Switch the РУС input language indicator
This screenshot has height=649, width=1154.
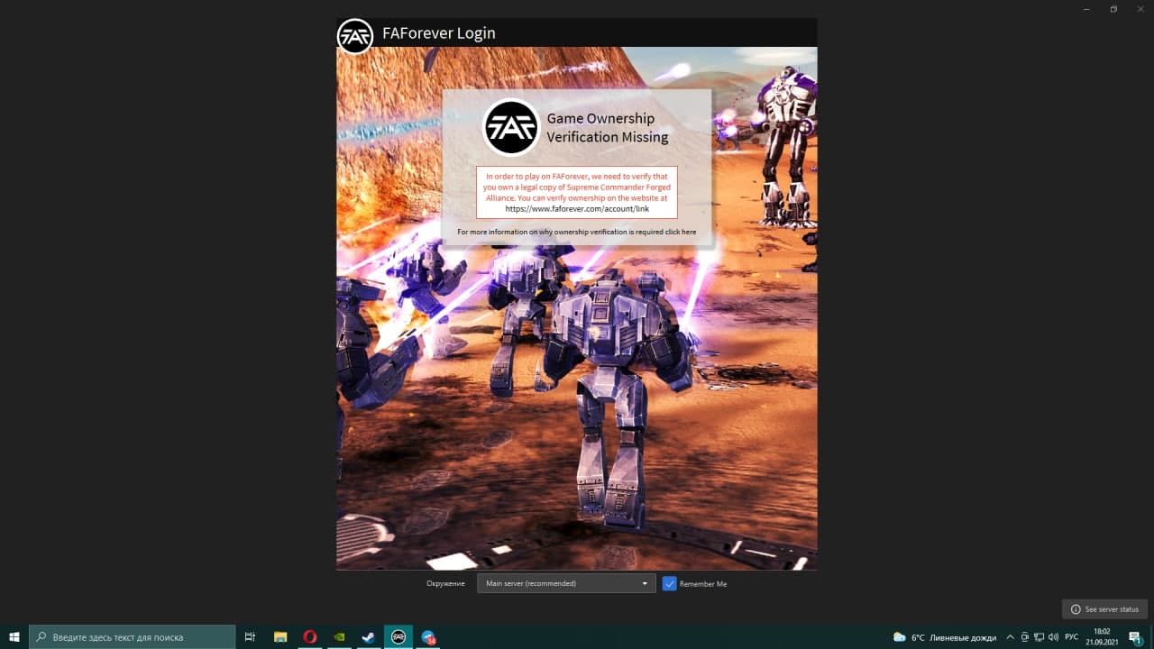[1072, 637]
